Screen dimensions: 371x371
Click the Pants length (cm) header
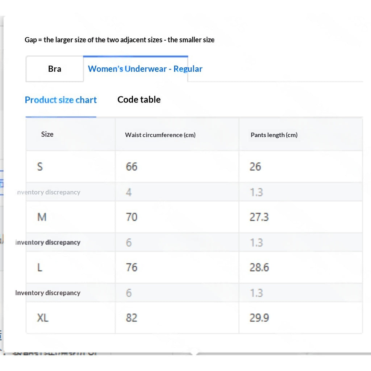click(274, 135)
